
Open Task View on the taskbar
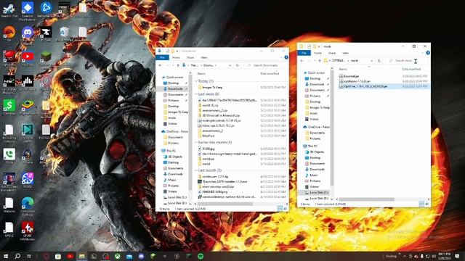(29, 256)
